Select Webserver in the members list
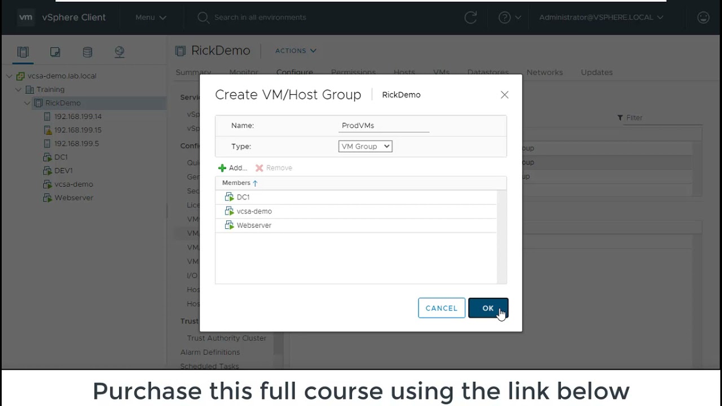This screenshot has height=406, width=722. (356, 225)
